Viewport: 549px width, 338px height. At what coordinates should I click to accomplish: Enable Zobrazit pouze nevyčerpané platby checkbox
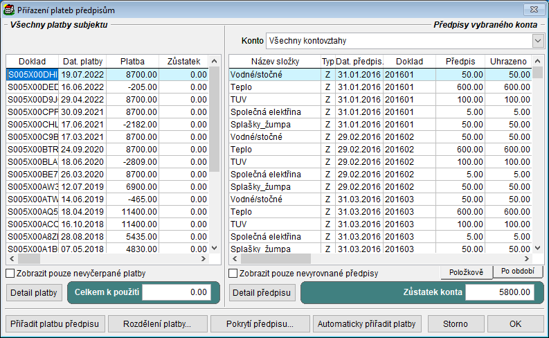click(10, 274)
